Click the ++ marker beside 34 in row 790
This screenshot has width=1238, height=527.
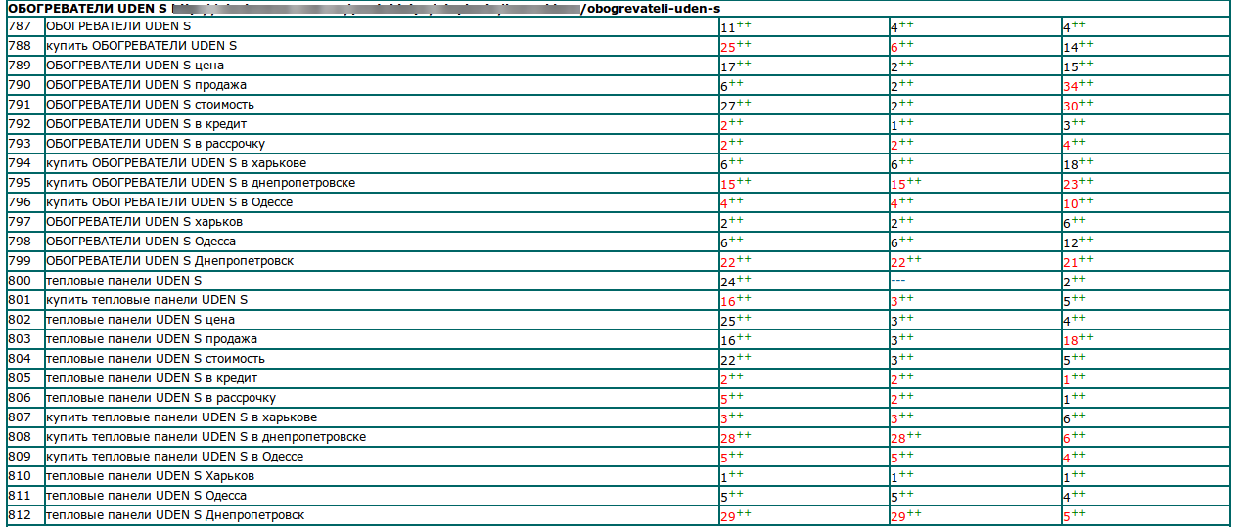click(x=1086, y=83)
